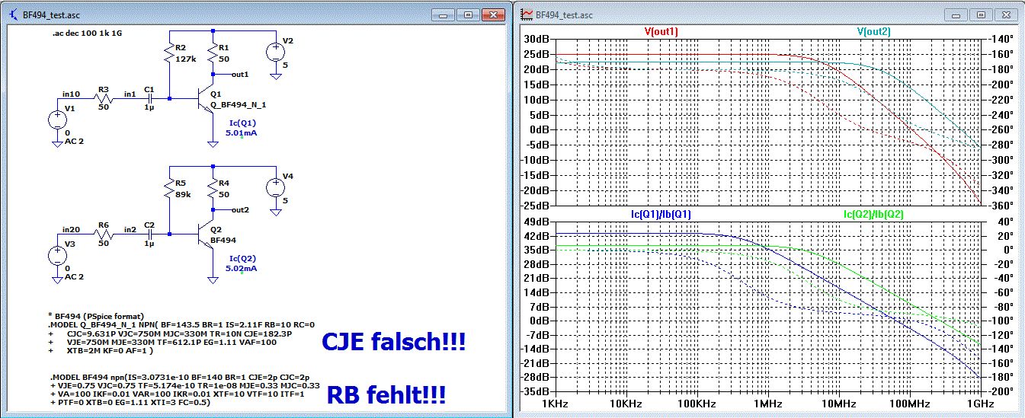1025x418 pixels.
Task: Select resistor R6 between in20 and in2
Action: coord(102,233)
